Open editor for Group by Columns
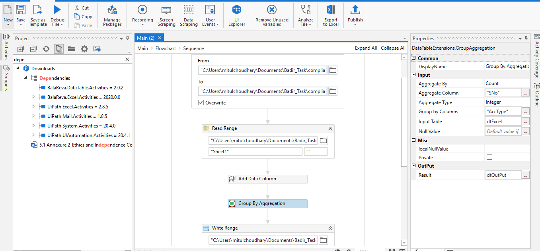This screenshot has width=540, height=251. coord(526,111)
